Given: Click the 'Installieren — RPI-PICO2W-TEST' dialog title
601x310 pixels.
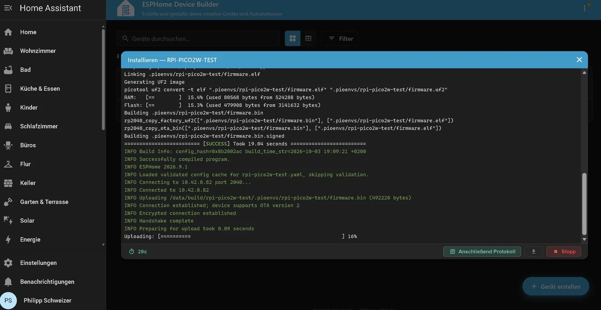Looking at the screenshot, I should [172, 60].
